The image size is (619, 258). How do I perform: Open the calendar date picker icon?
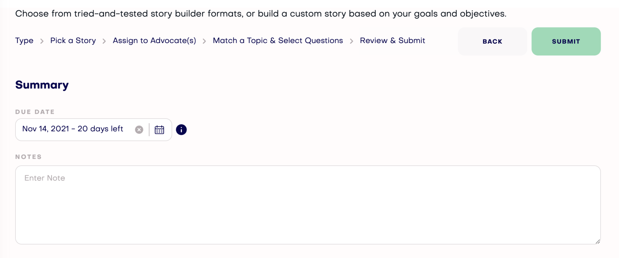(159, 130)
